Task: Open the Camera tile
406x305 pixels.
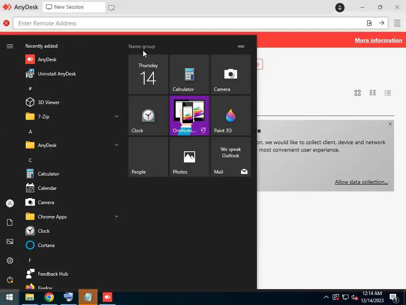Action: pos(231,74)
